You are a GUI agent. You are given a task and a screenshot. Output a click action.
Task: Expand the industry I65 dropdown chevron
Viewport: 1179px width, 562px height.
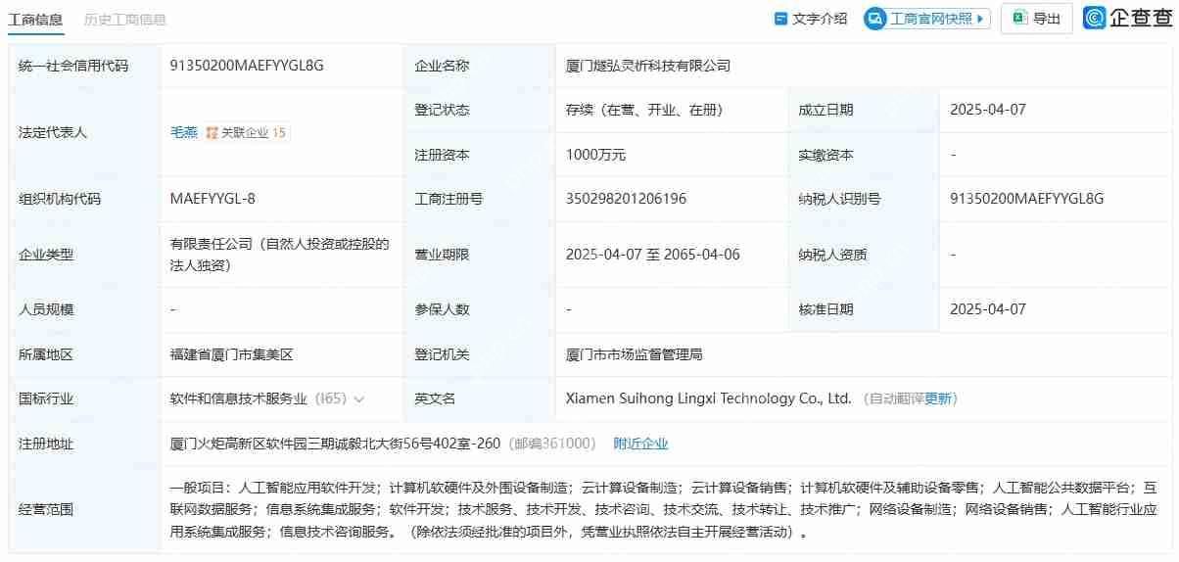[359, 399]
